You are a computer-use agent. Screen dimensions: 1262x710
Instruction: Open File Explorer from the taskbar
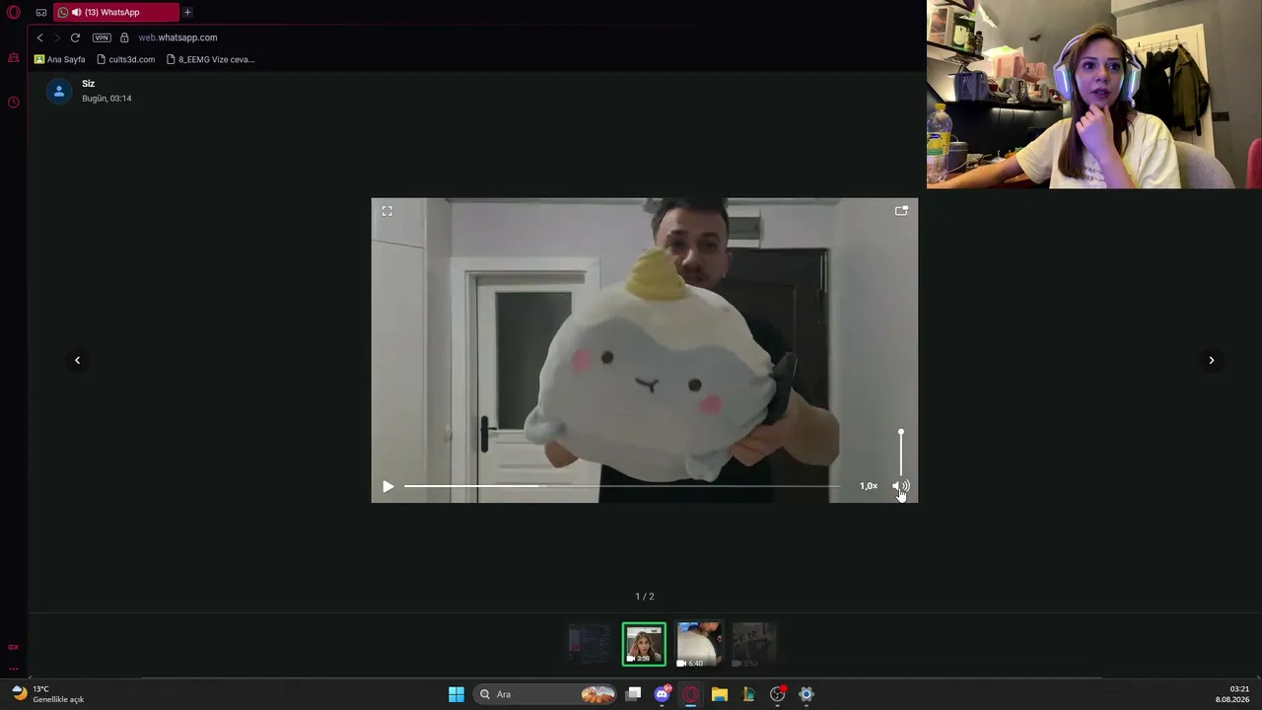[x=720, y=694]
